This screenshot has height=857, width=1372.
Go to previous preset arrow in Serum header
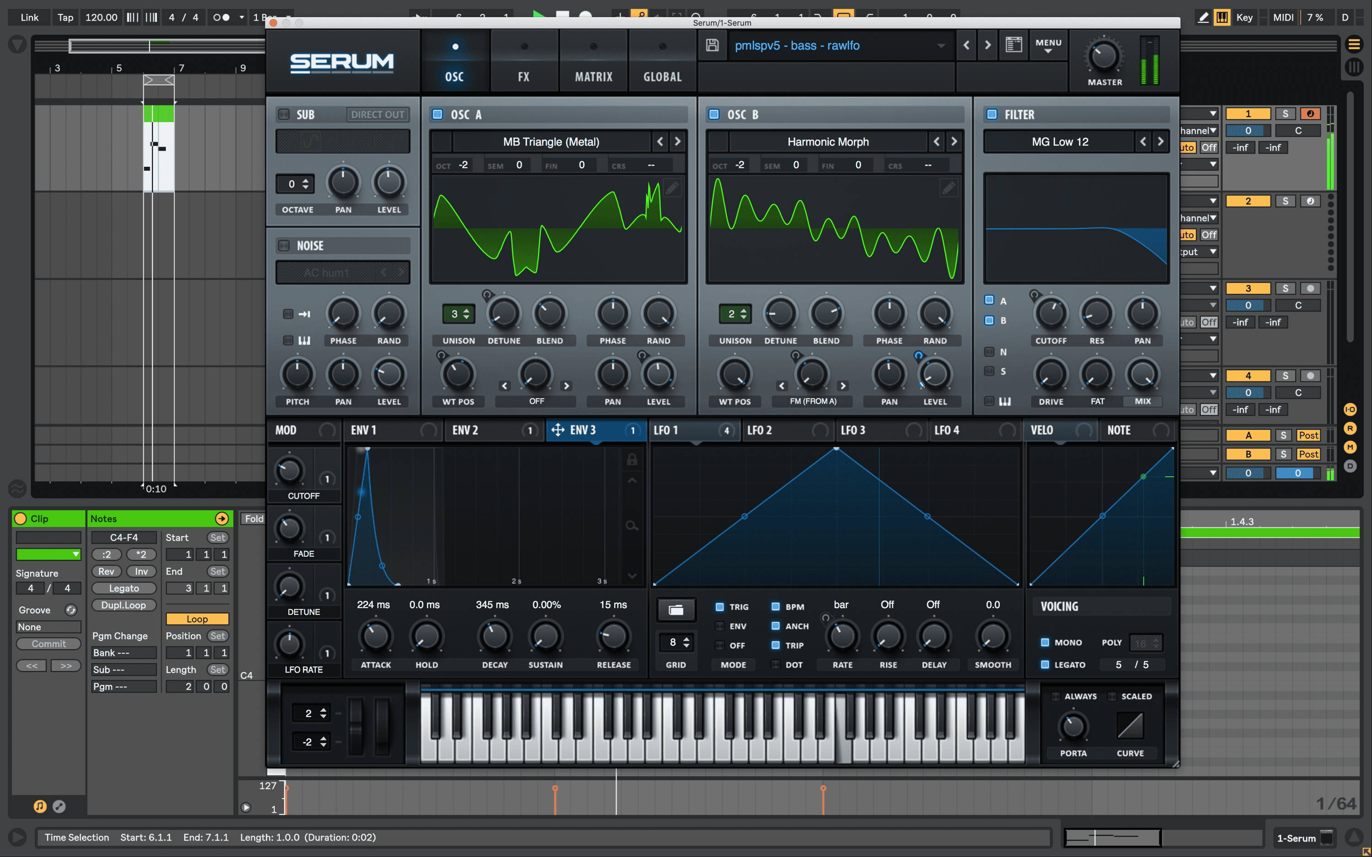pos(966,45)
